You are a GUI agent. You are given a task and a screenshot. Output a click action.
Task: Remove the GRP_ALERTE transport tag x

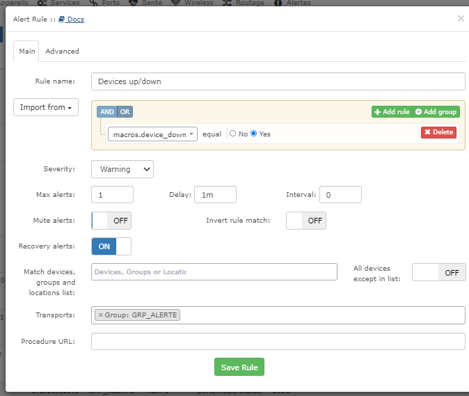[x=101, y=315]
